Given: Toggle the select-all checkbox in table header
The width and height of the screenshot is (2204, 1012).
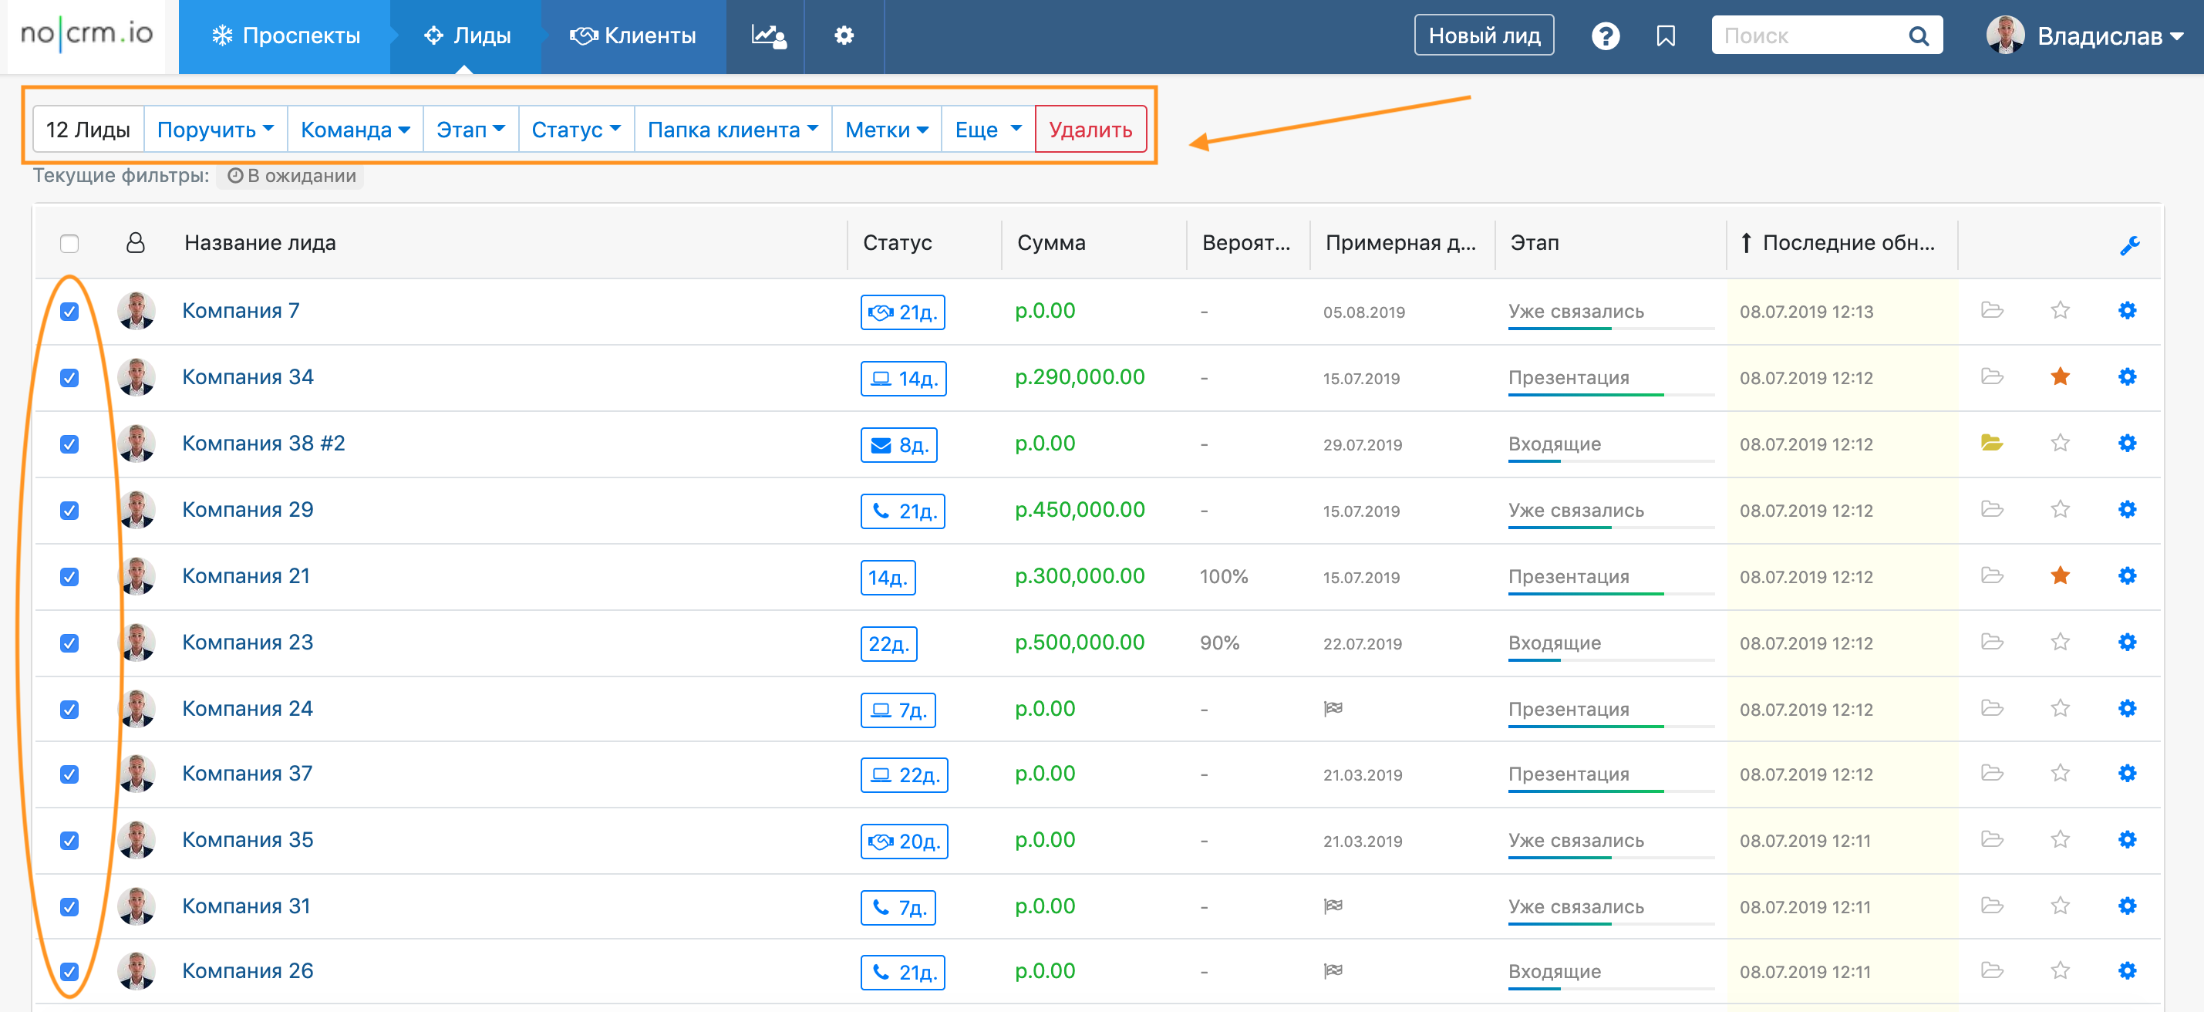Looking at the screenshot, I should [x=69, y=244].
